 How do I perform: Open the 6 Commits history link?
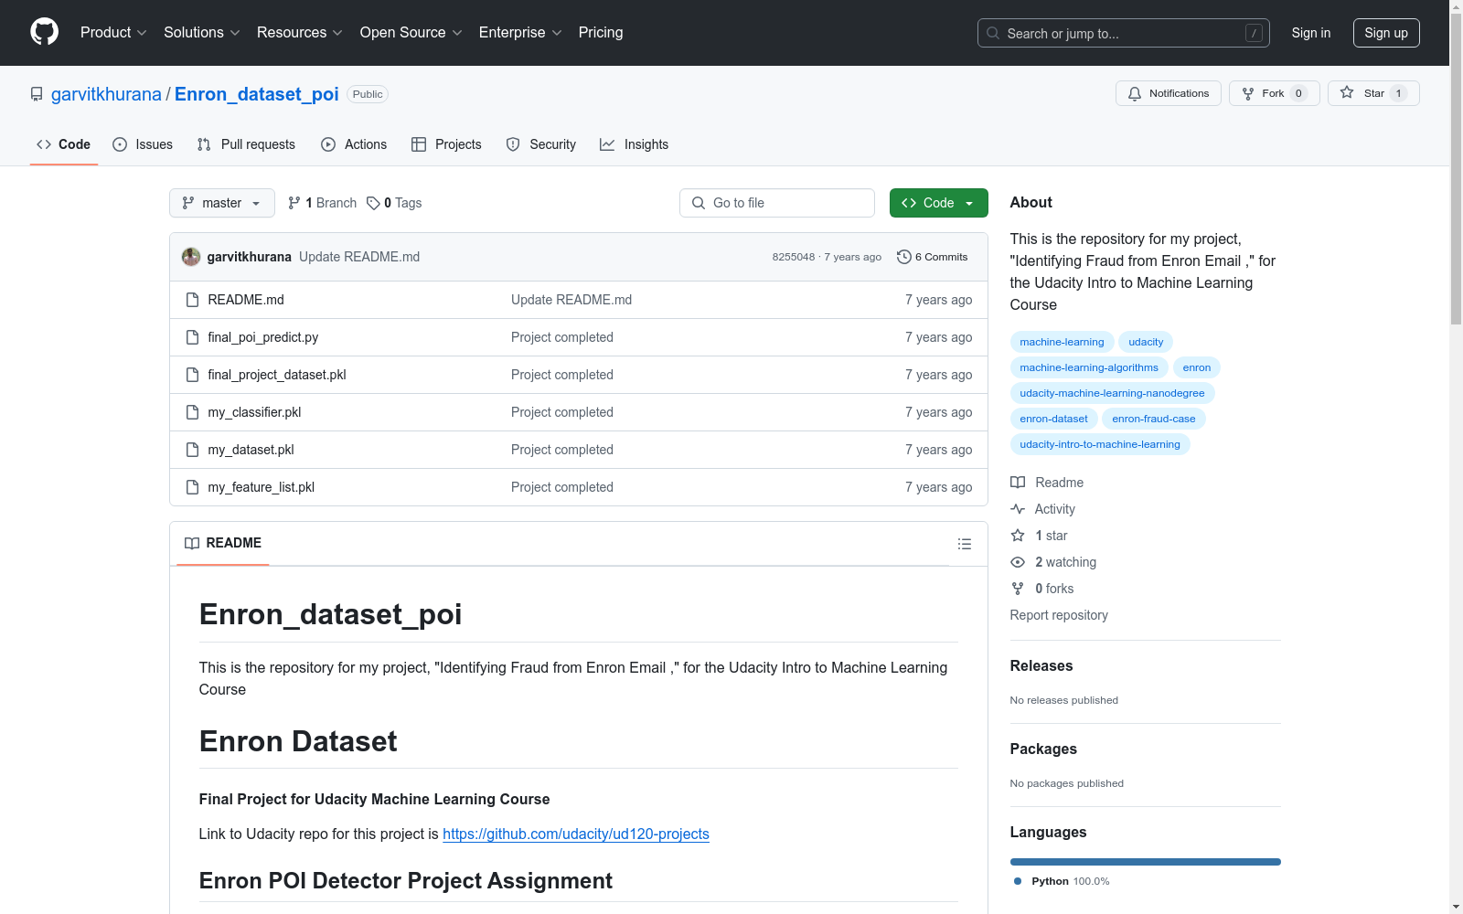coord(933,257)
